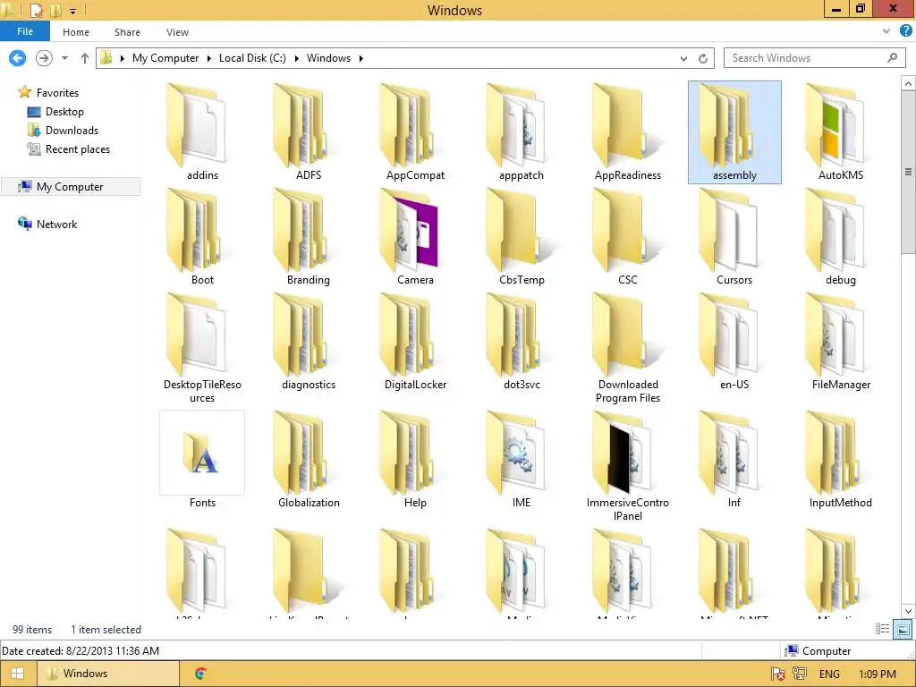The height and width of the screenshot is (687, 916).
Task: Switch to large icons view layout
Action: [903, 629]
